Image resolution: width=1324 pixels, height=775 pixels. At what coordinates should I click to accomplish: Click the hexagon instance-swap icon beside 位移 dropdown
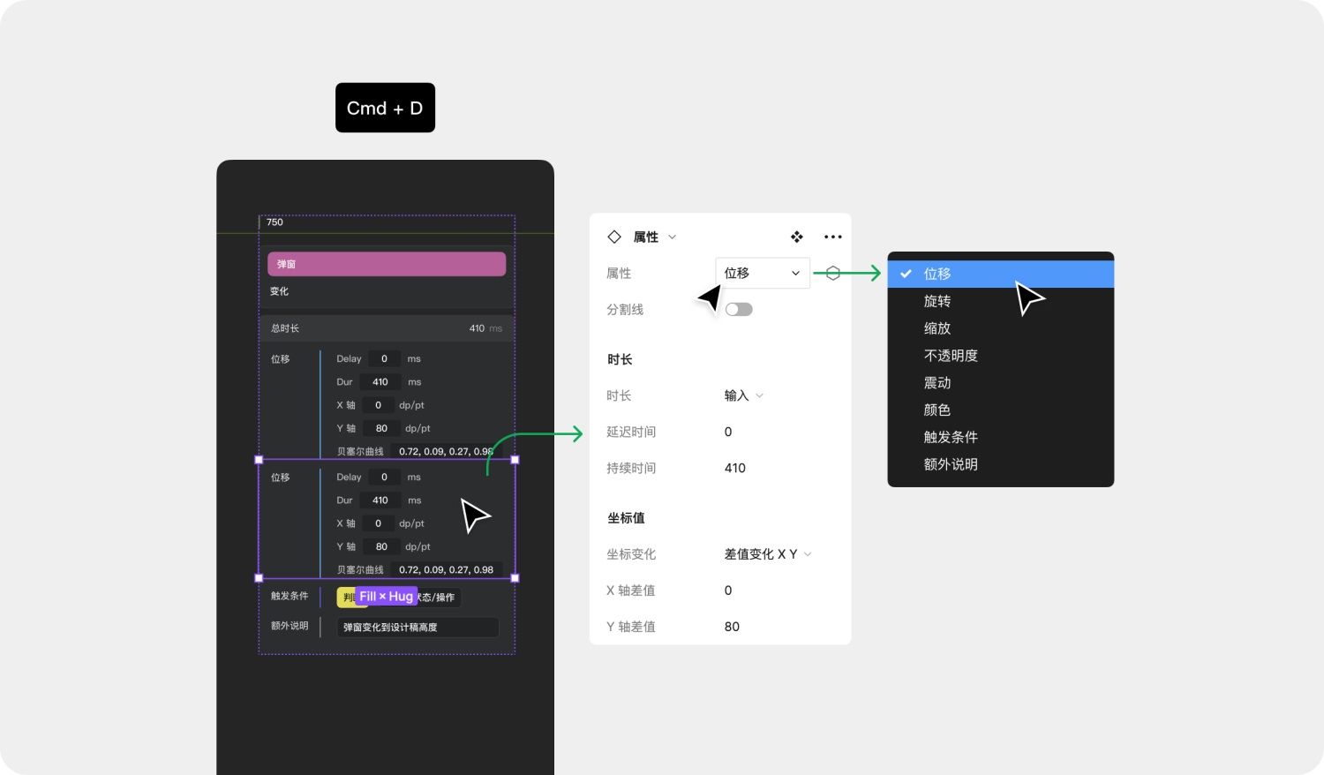pos(832,273)
